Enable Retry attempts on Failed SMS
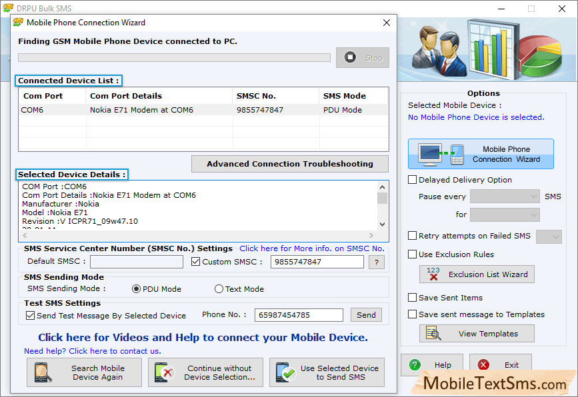Screen dimensions: 578x397 (412, 236)
